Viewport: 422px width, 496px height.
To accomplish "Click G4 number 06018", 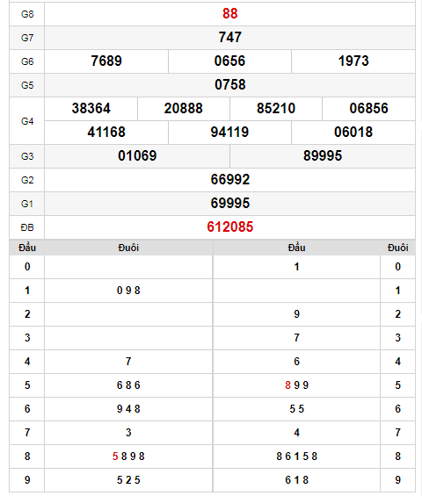I will 353,133.
